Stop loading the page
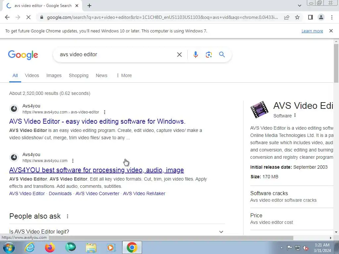Viewport: 339px width, 254px height. coord(28,17)
